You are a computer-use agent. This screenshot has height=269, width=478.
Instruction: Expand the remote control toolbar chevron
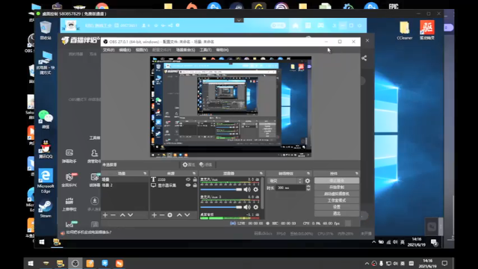click(239, 20)
